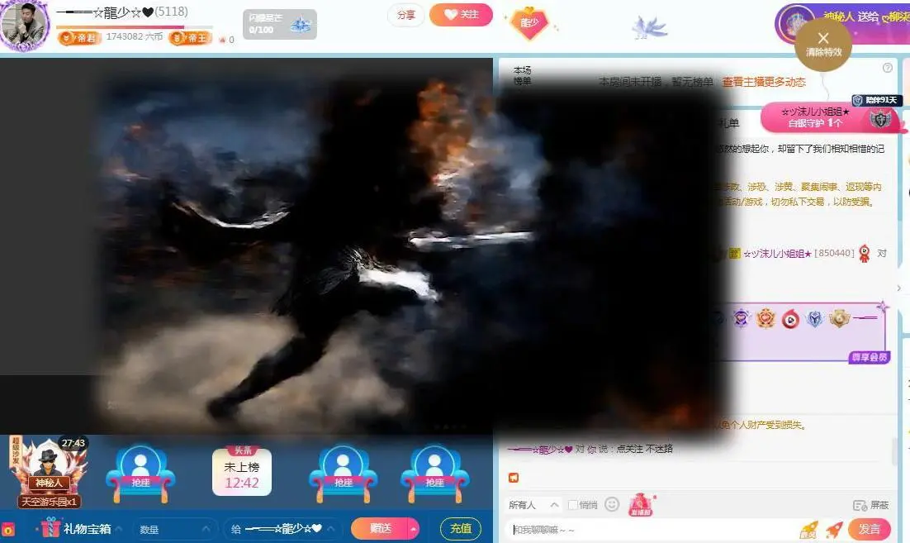Grab the rightmost 抢座 sofa seat
Image resolution: width=910 pixels, height=543 pixels.
(x=434, y=474)
